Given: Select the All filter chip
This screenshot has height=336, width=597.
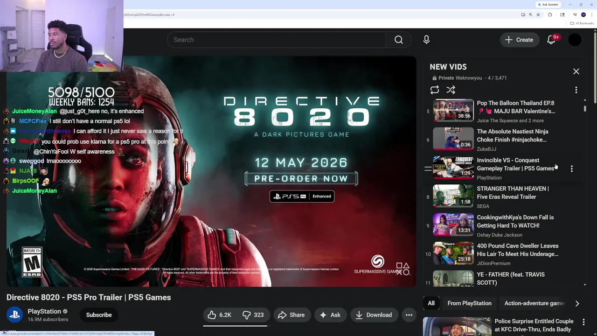Looking at the screenshot, I should 431,303.
